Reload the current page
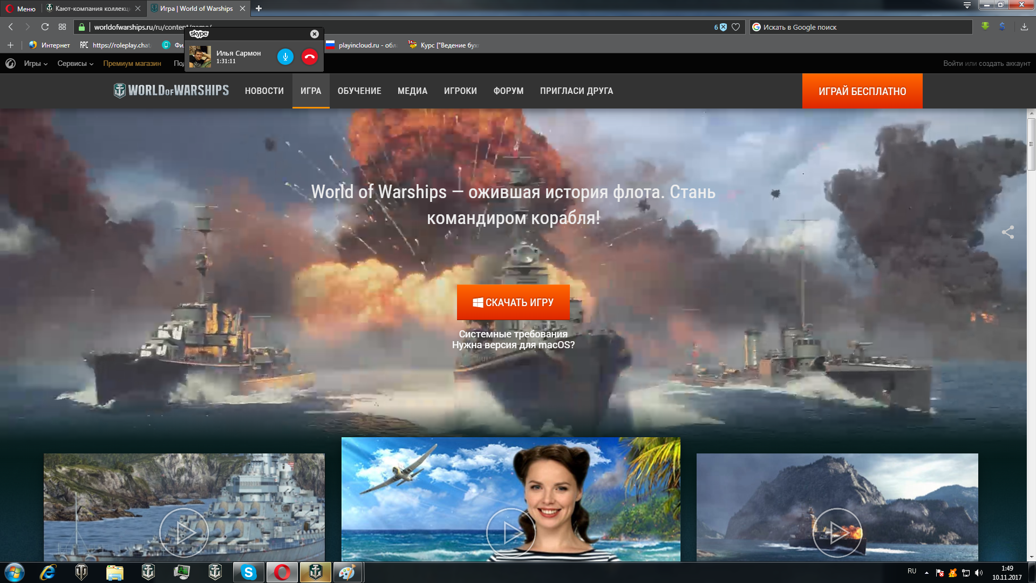 [45, 27]
